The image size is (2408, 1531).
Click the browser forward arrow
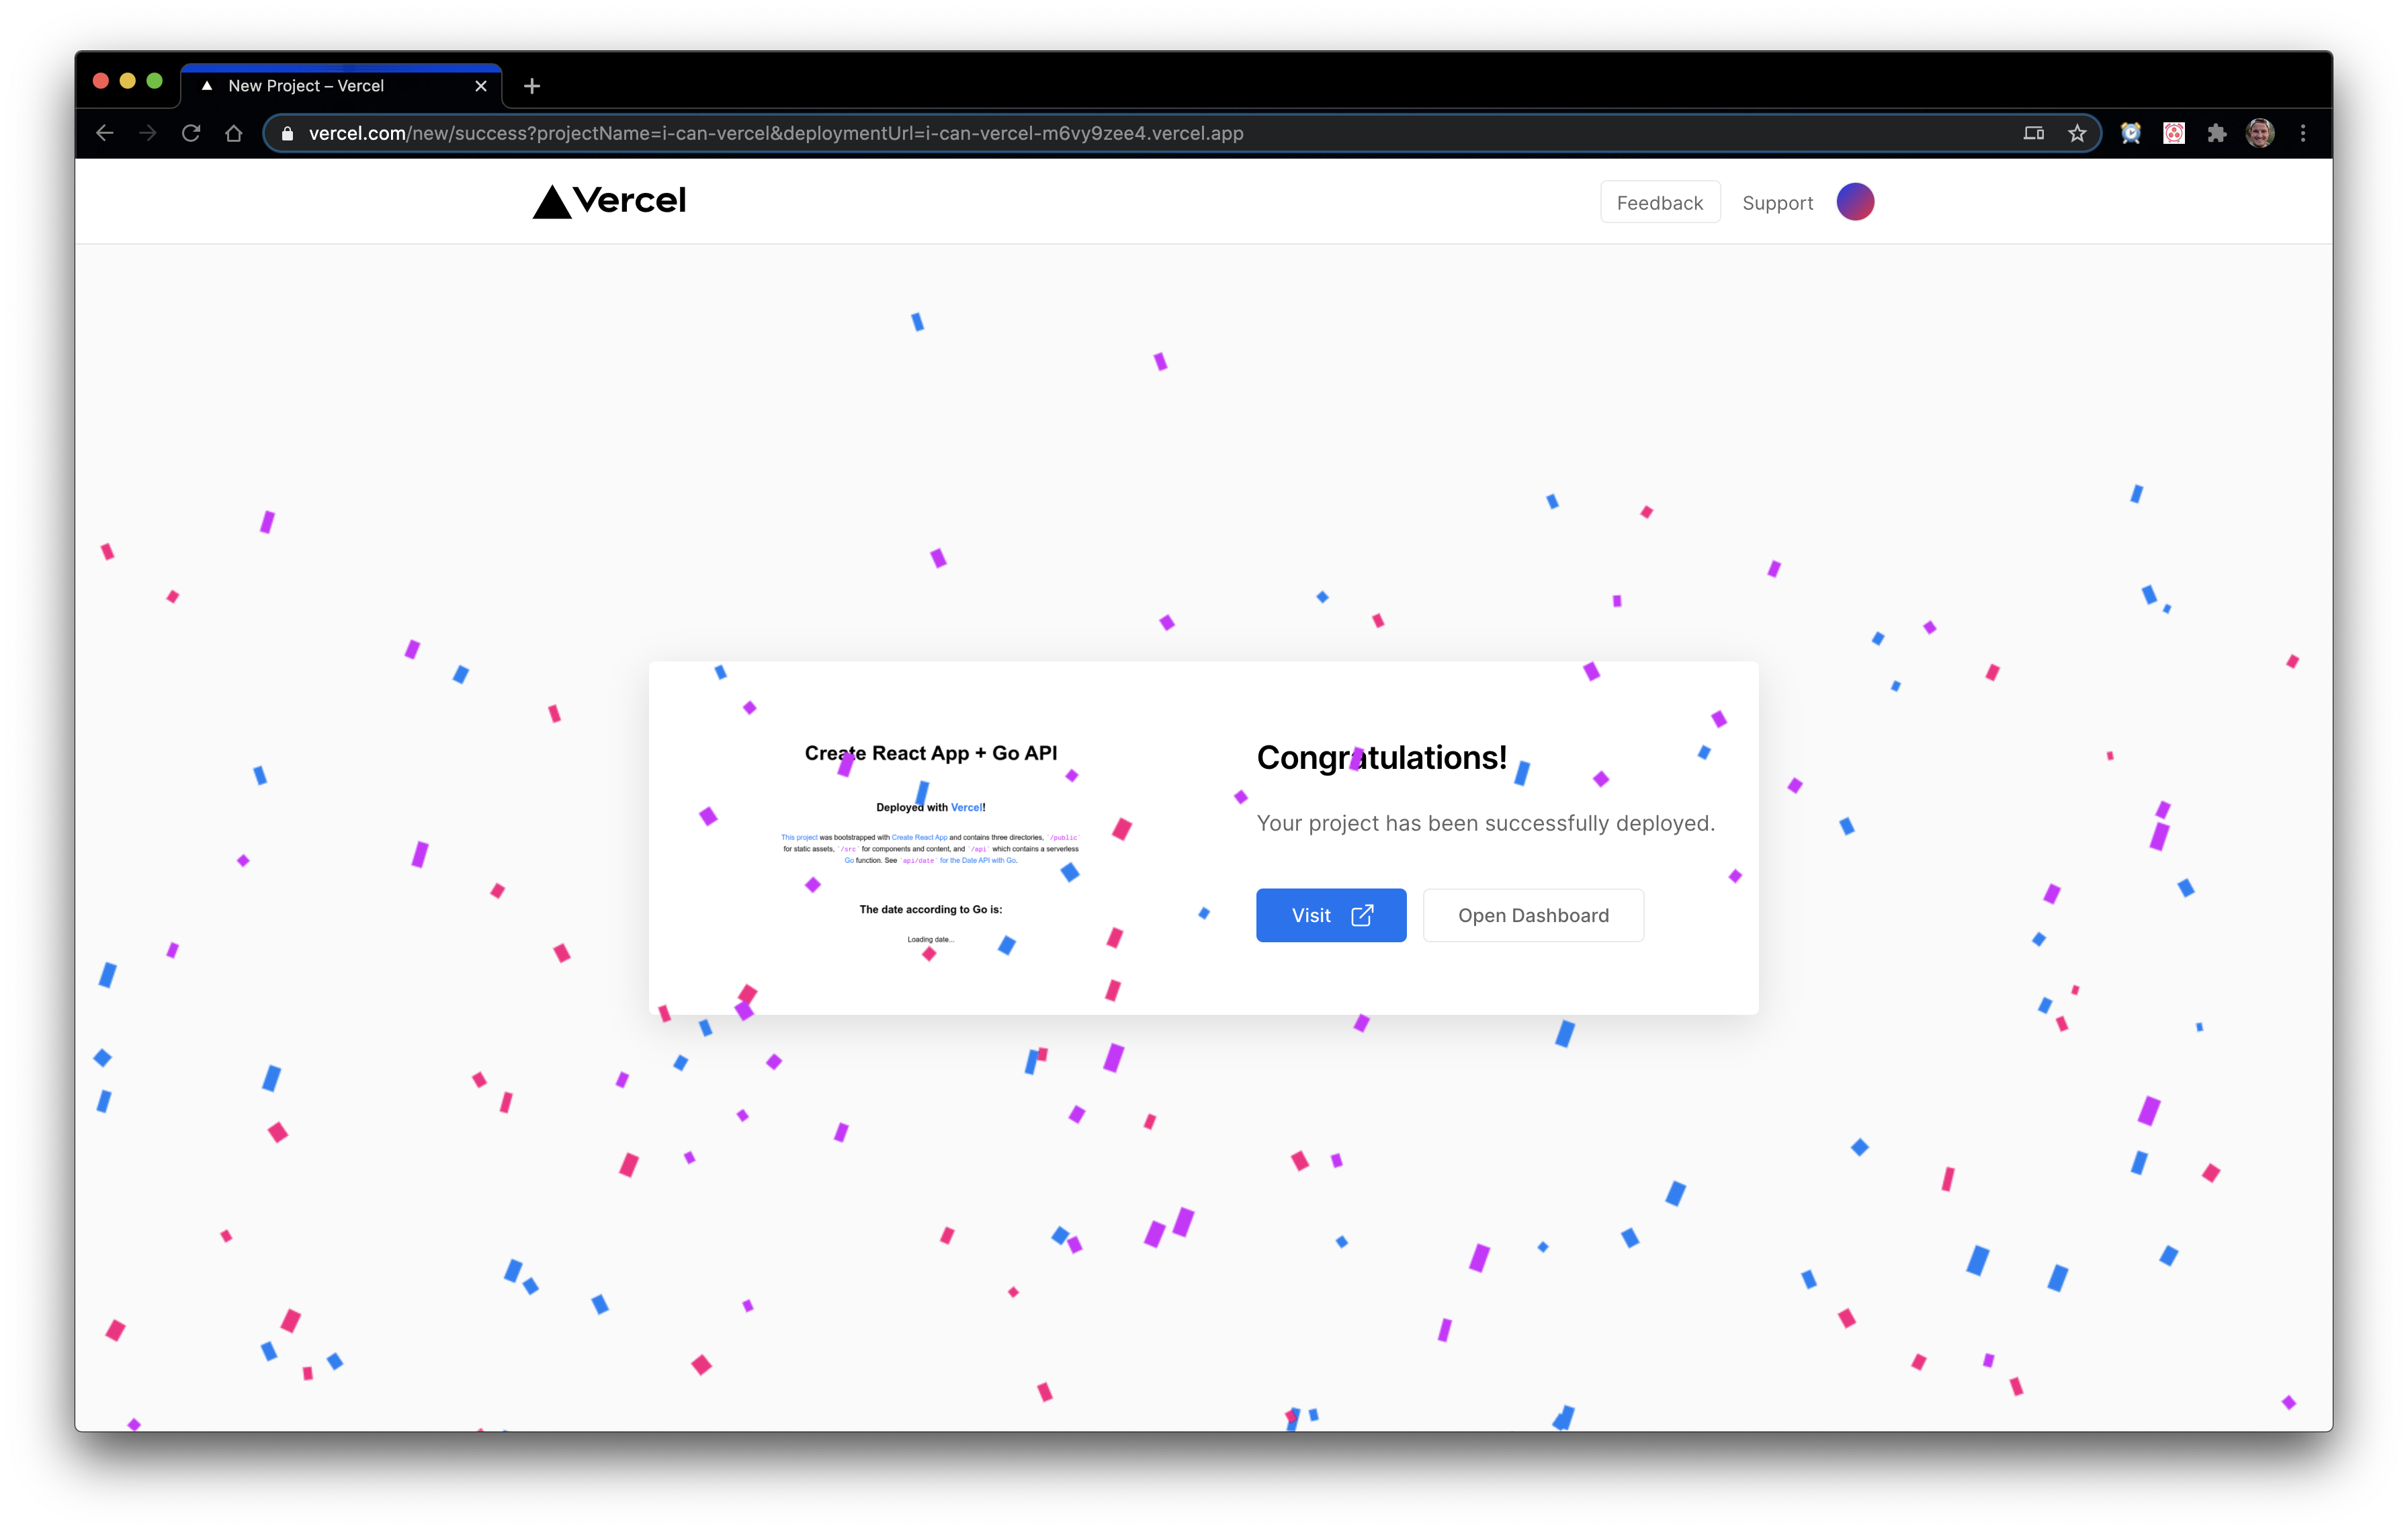tap(148, 133)
